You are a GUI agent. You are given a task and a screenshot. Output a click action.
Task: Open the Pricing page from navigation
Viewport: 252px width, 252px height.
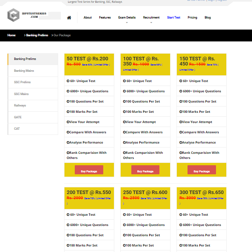[x=192, y=18]
